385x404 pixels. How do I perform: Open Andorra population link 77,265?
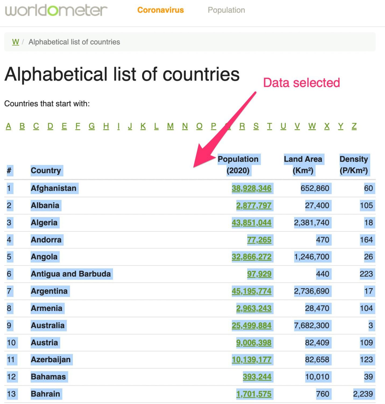(259, 240)
